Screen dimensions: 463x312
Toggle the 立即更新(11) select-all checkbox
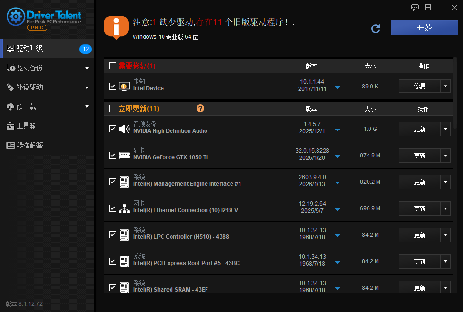pos(112,108)
